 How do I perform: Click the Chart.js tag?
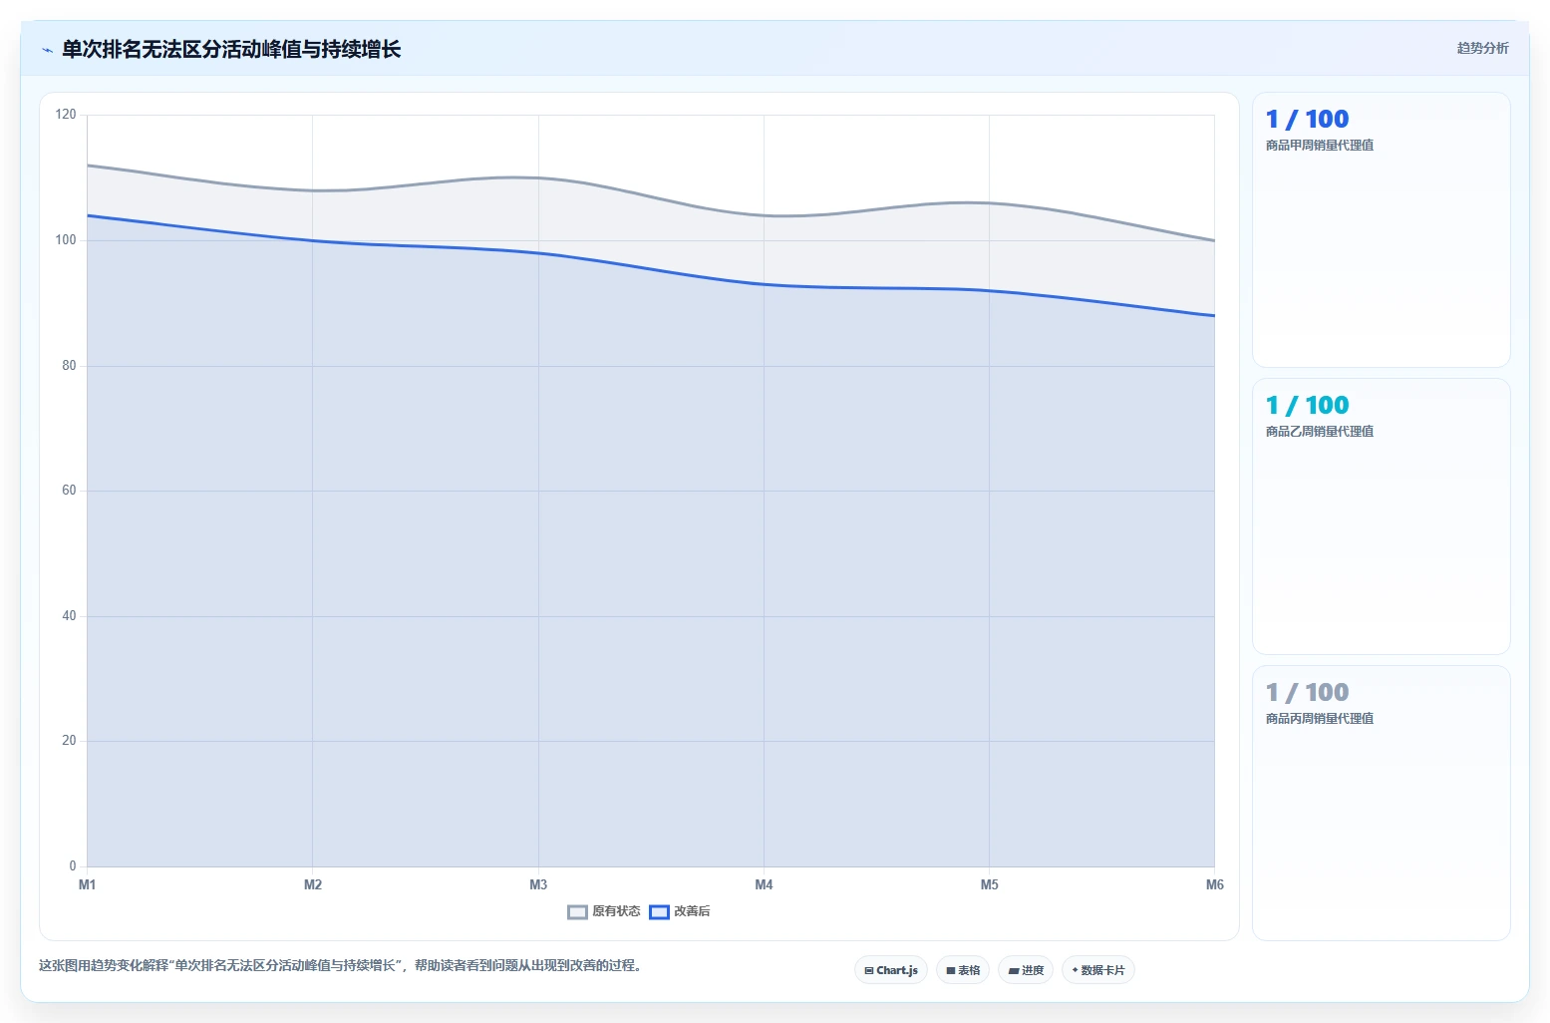coord(891,970)
